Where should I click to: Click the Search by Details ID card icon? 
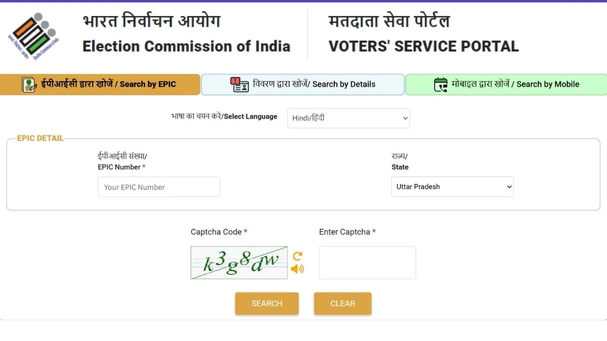click(239, 84)
